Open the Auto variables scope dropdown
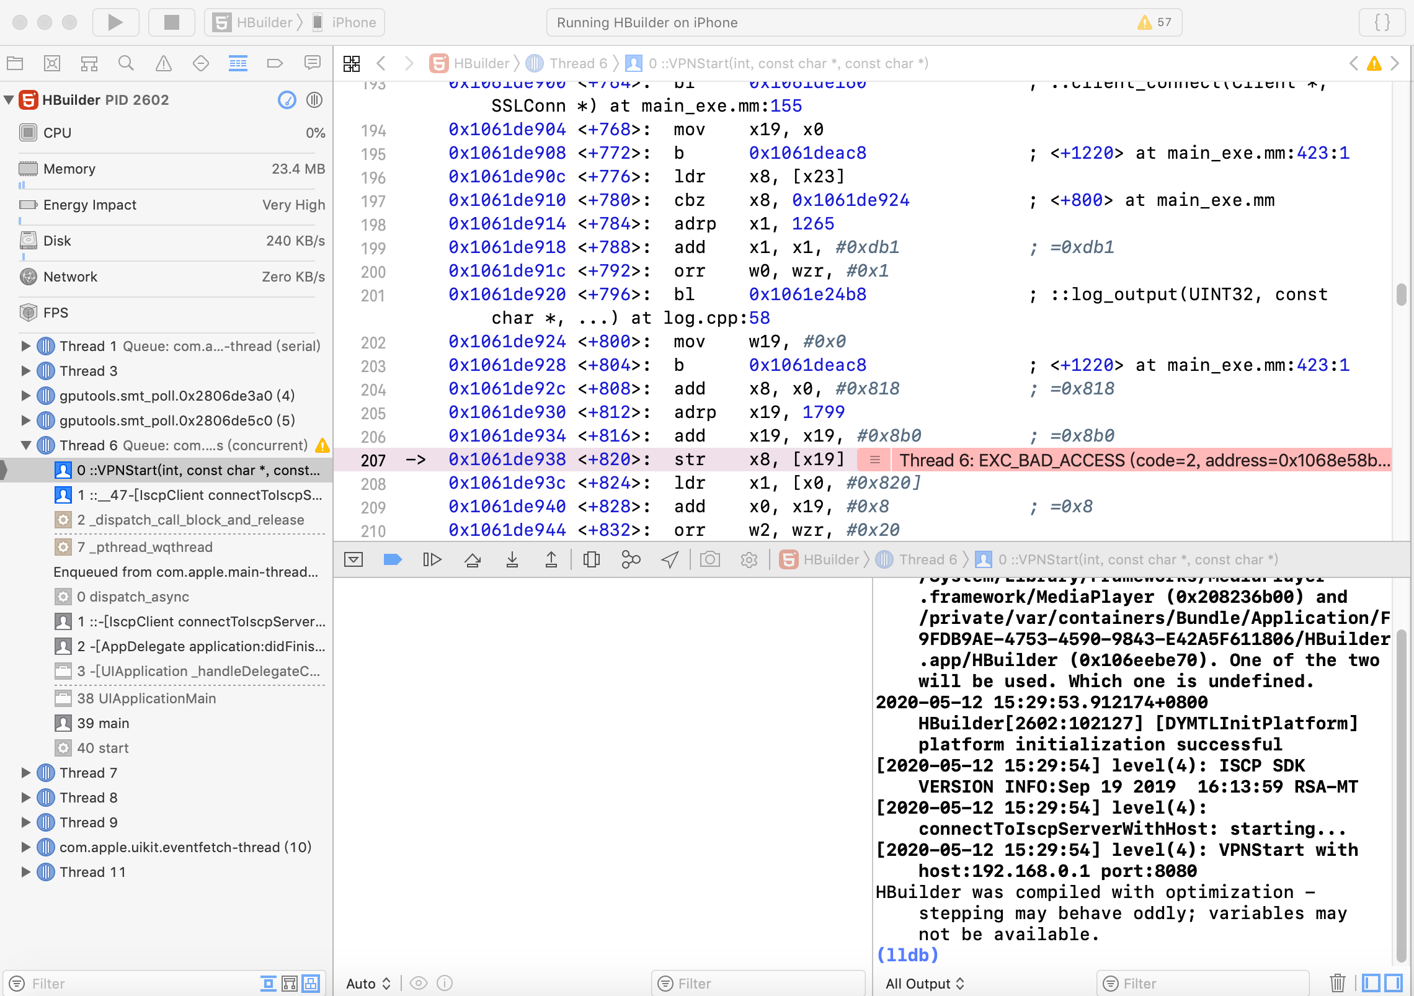This screenshot has width=1414, height=996. pyautogui.click(x=368, y=984)
